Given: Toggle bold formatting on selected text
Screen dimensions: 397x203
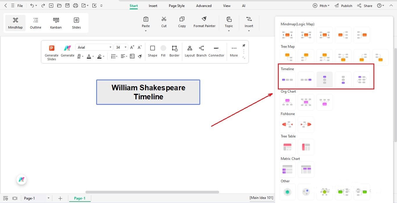Looking at the screenshot, I should click(x=78, y=56).
